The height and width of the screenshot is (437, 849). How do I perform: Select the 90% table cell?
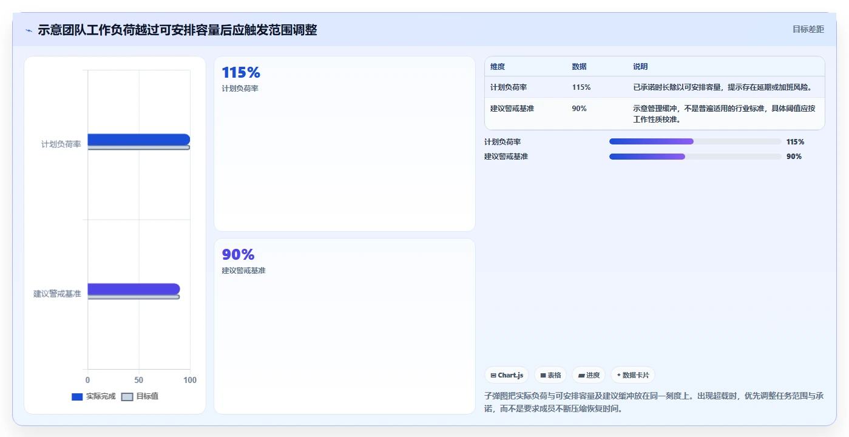click(x=579, y=109)
